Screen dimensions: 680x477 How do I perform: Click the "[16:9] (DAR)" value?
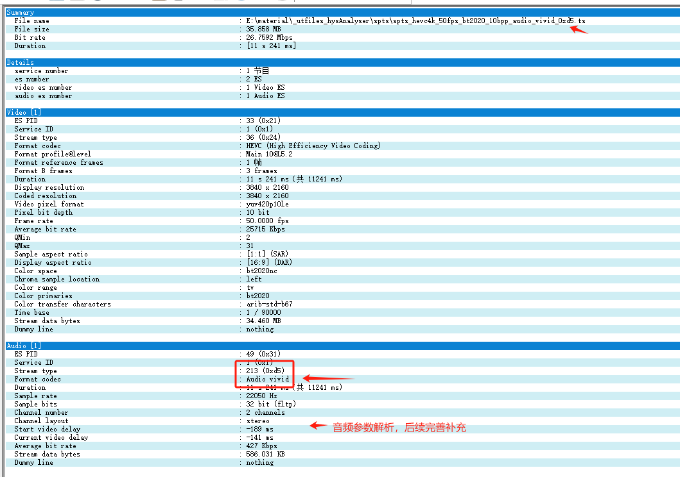click(x=269, y=262)
